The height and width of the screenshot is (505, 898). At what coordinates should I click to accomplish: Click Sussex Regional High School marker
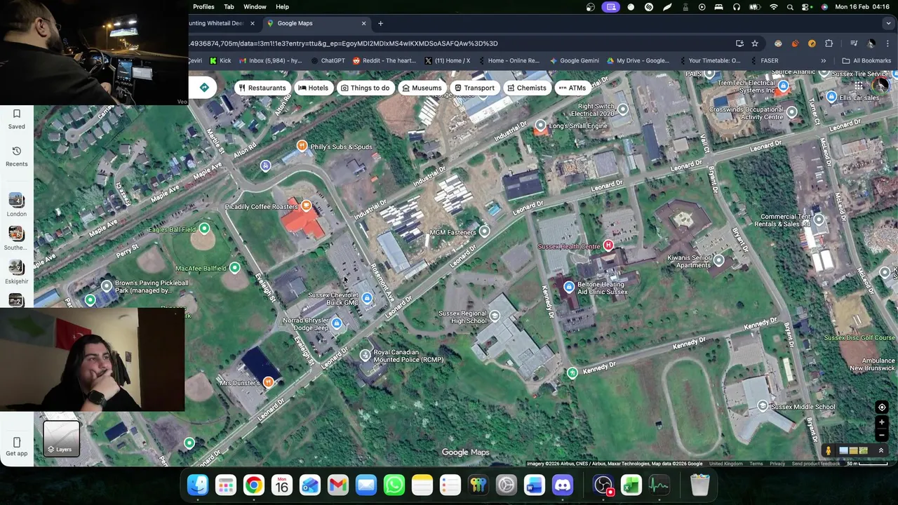click(x=495, y=316)
